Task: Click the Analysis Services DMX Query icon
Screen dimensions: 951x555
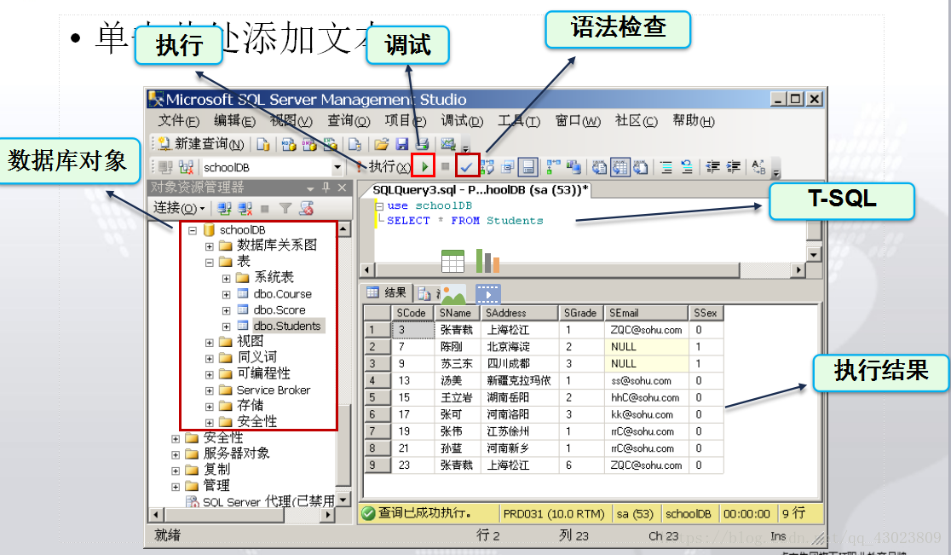Action: (x=309, y=144)
